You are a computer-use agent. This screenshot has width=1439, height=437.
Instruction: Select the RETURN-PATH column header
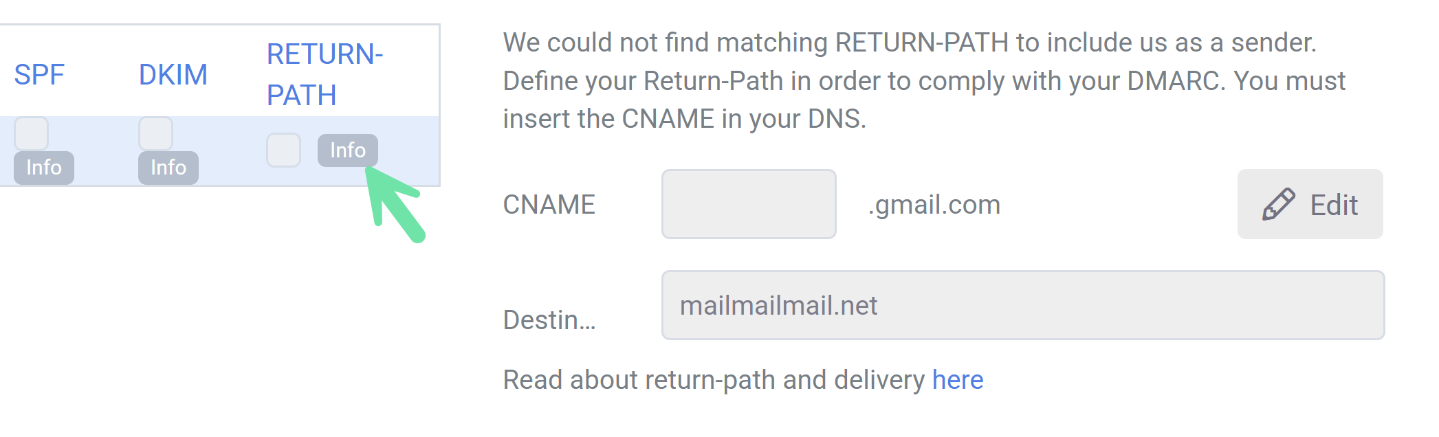coord(325,74)
